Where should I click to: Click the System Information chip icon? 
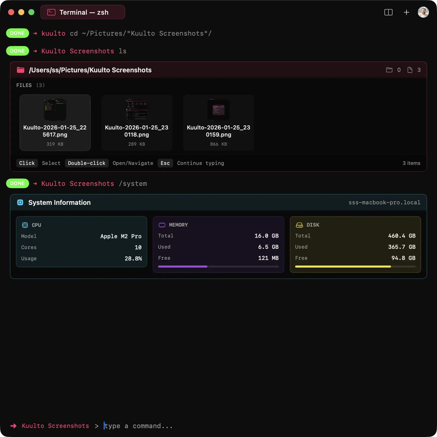click(x=20, y=203)
